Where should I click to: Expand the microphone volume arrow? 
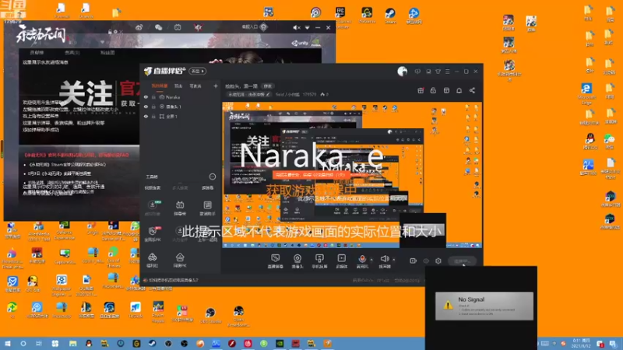(x=371, y=260)
